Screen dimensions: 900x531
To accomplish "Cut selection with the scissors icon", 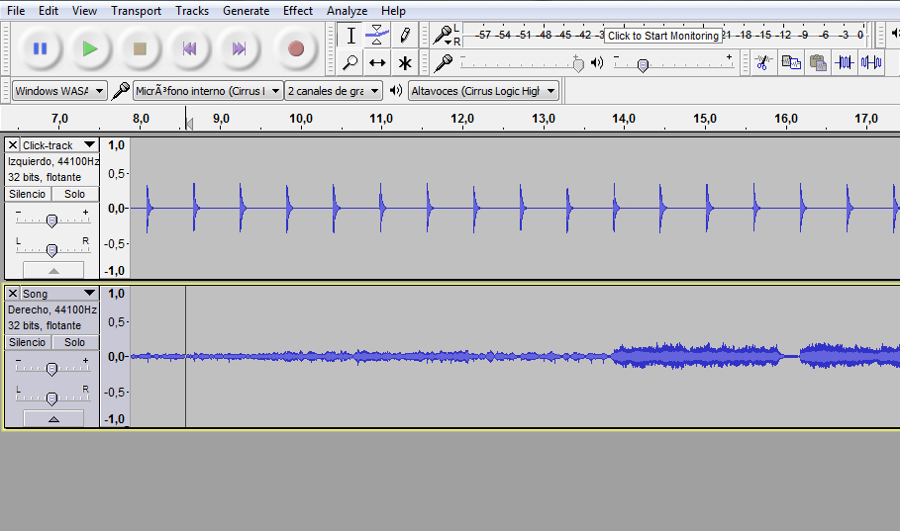I will 762,62.
